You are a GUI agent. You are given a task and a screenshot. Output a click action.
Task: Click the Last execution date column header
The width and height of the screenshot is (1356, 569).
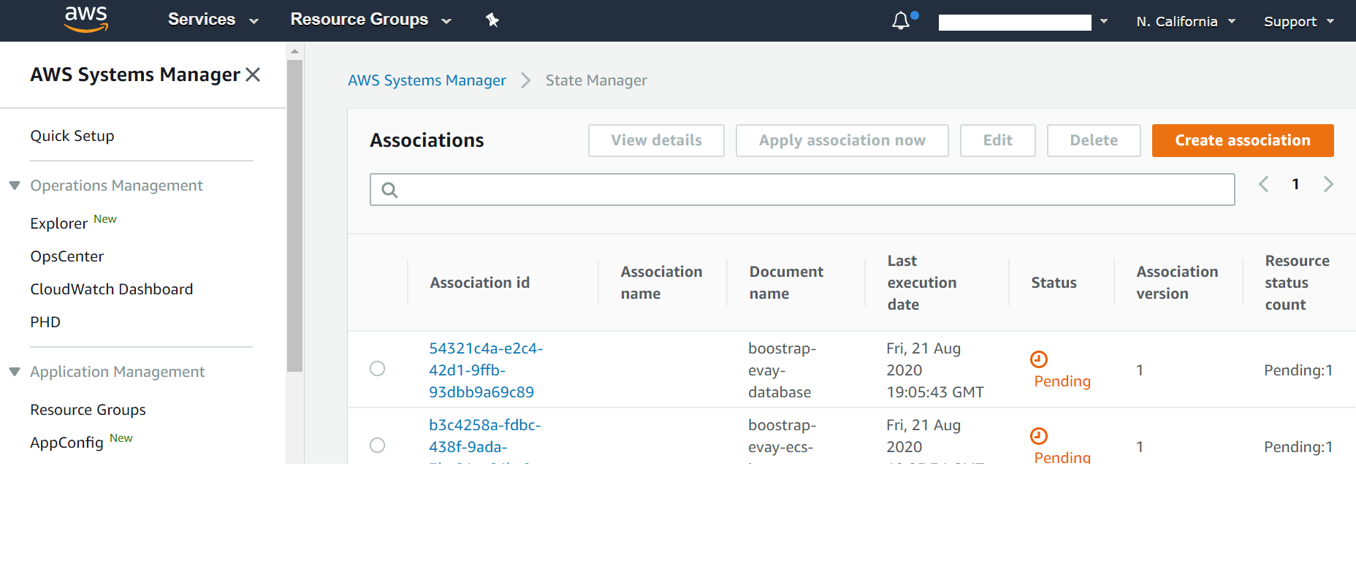tap(921, 283)
